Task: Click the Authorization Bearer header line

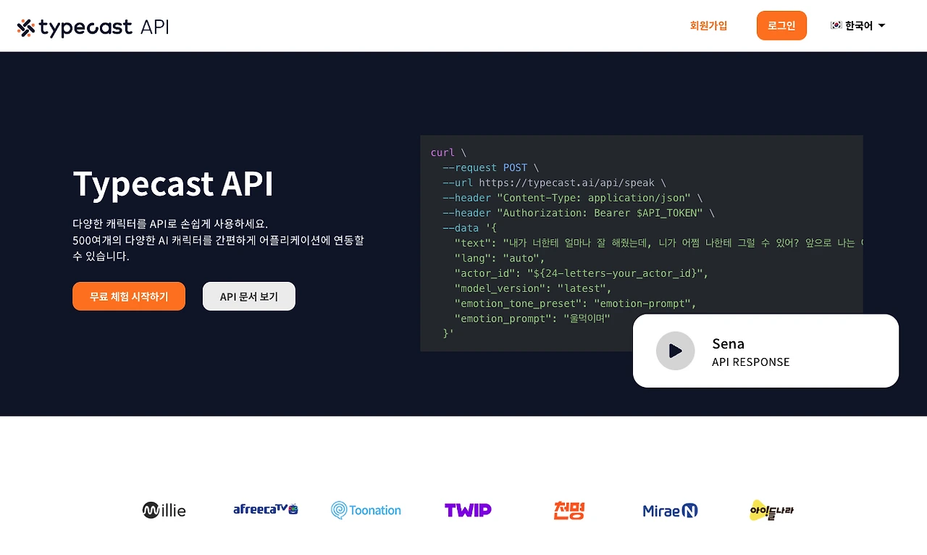Action: [x=579, y=213]
